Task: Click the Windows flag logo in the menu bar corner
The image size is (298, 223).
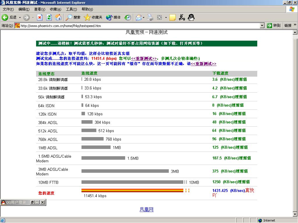Action: click(x=292, y=9)
